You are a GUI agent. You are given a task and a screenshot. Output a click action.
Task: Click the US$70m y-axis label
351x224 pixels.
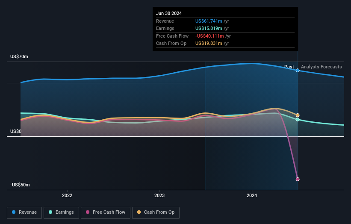pos(19,56)
